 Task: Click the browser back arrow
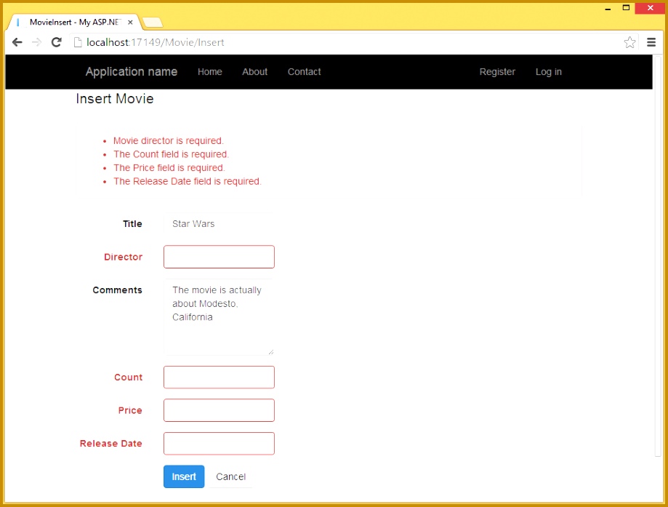tap(17, 42)
